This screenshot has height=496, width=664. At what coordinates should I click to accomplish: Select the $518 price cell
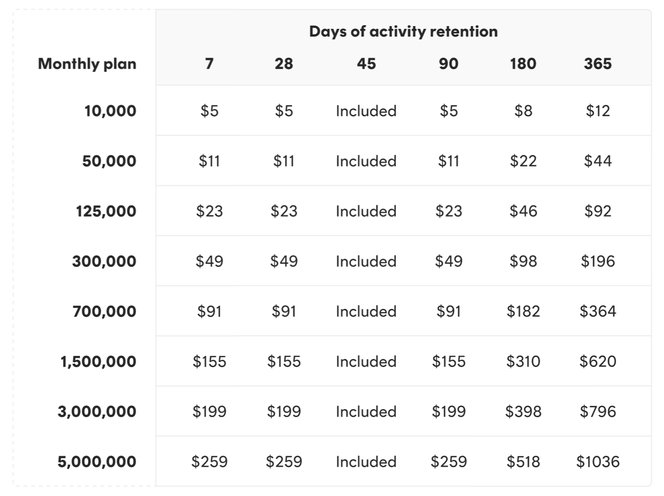point(523,462)
